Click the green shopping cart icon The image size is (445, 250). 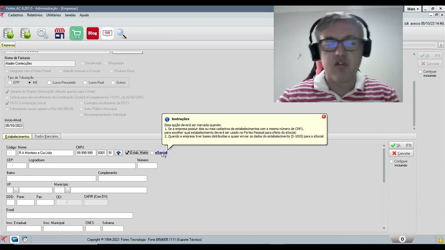point(76,33)
